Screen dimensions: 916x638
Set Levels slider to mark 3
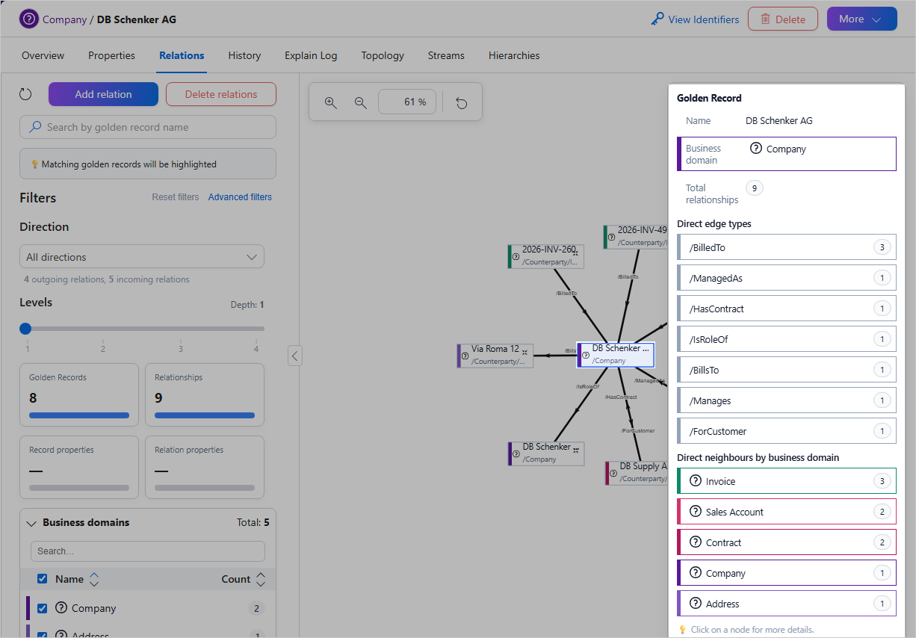(180, 328)
